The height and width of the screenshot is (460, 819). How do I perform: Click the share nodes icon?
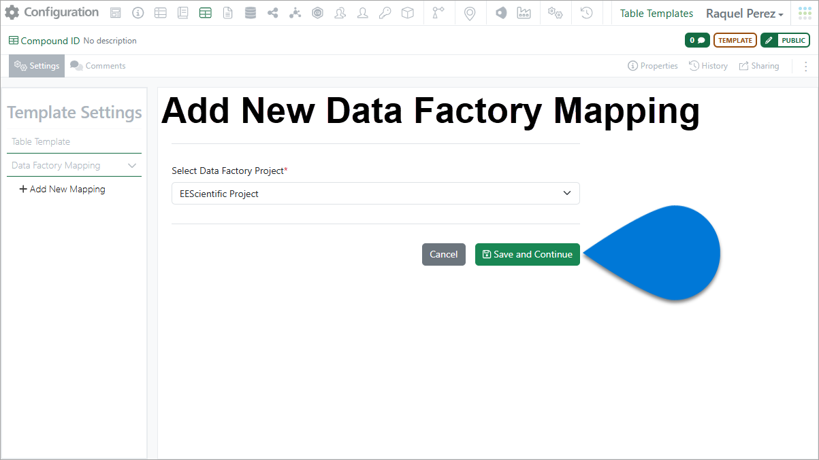(x=273, y=13)
